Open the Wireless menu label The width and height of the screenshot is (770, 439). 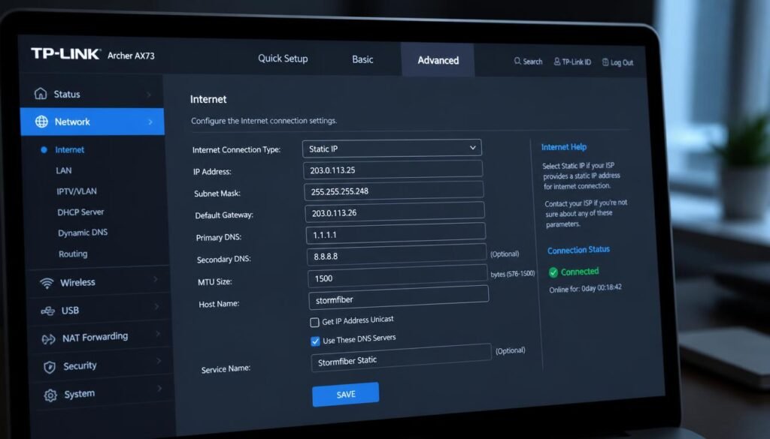click(77, 282)
